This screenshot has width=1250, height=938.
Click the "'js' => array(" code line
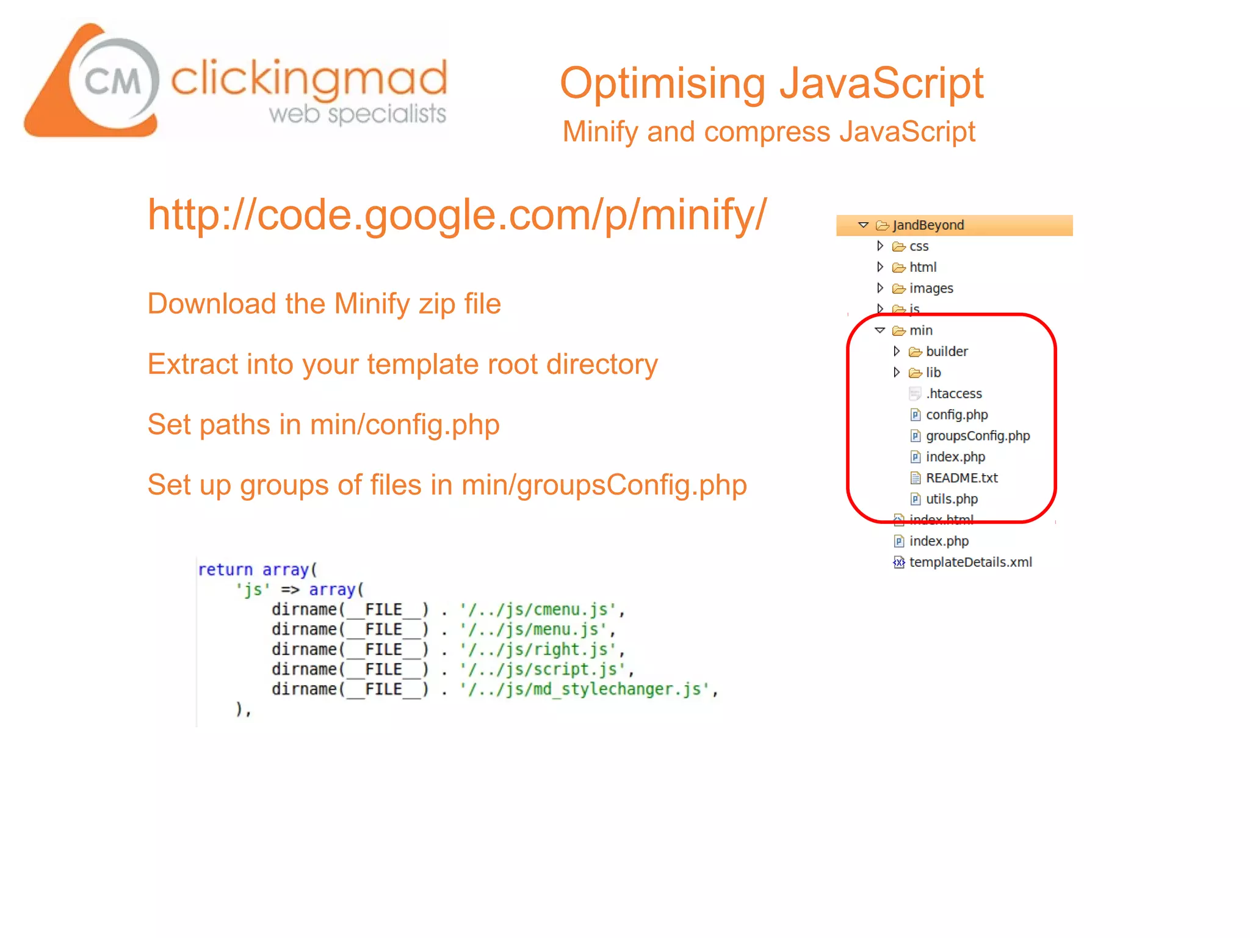[299, 590]
